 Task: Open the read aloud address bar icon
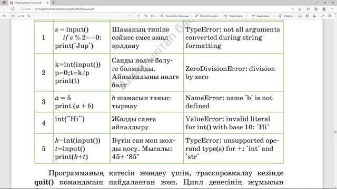coord(300,9)
